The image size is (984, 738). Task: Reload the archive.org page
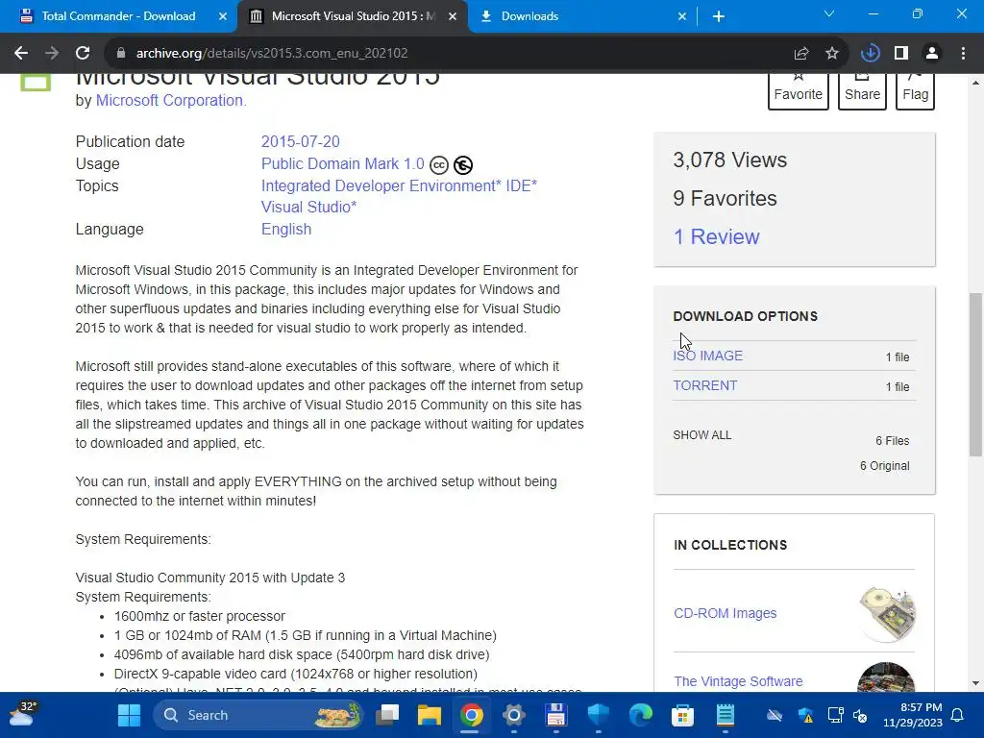83,54
